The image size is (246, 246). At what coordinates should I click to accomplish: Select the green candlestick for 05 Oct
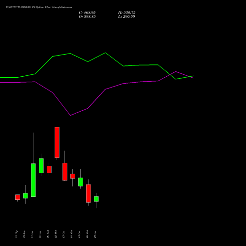point(41,166)
